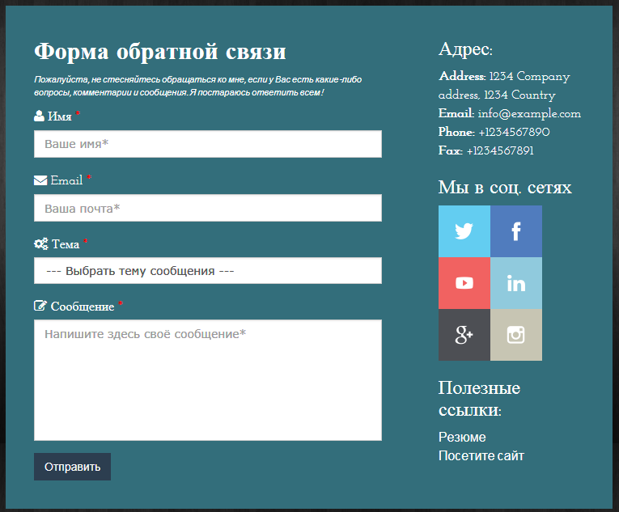Click the user icon beside Имя label
The image size is (619, 512).
tap(39, 116)
